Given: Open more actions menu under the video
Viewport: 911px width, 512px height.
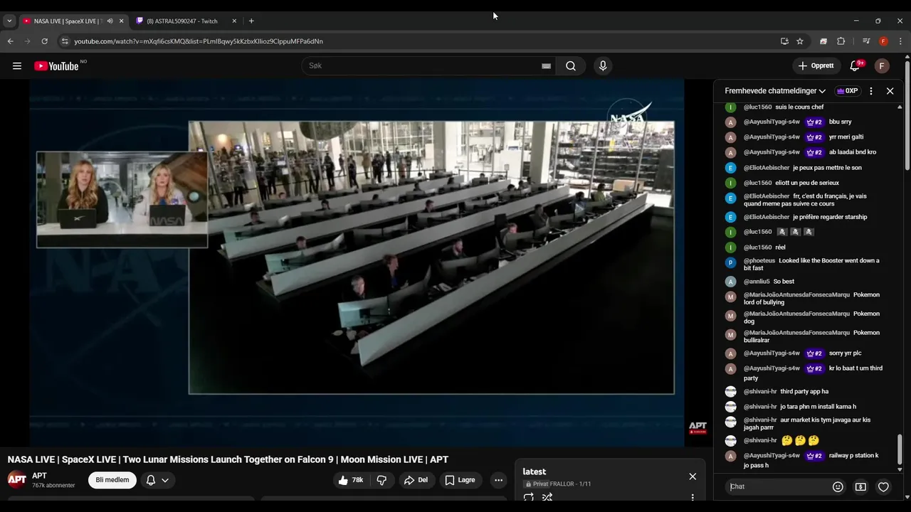Looking at the screenshot, I should 498,480.
